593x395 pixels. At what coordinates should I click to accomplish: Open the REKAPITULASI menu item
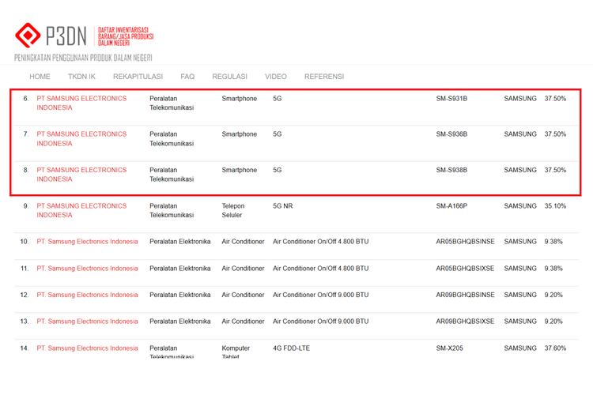138,77
